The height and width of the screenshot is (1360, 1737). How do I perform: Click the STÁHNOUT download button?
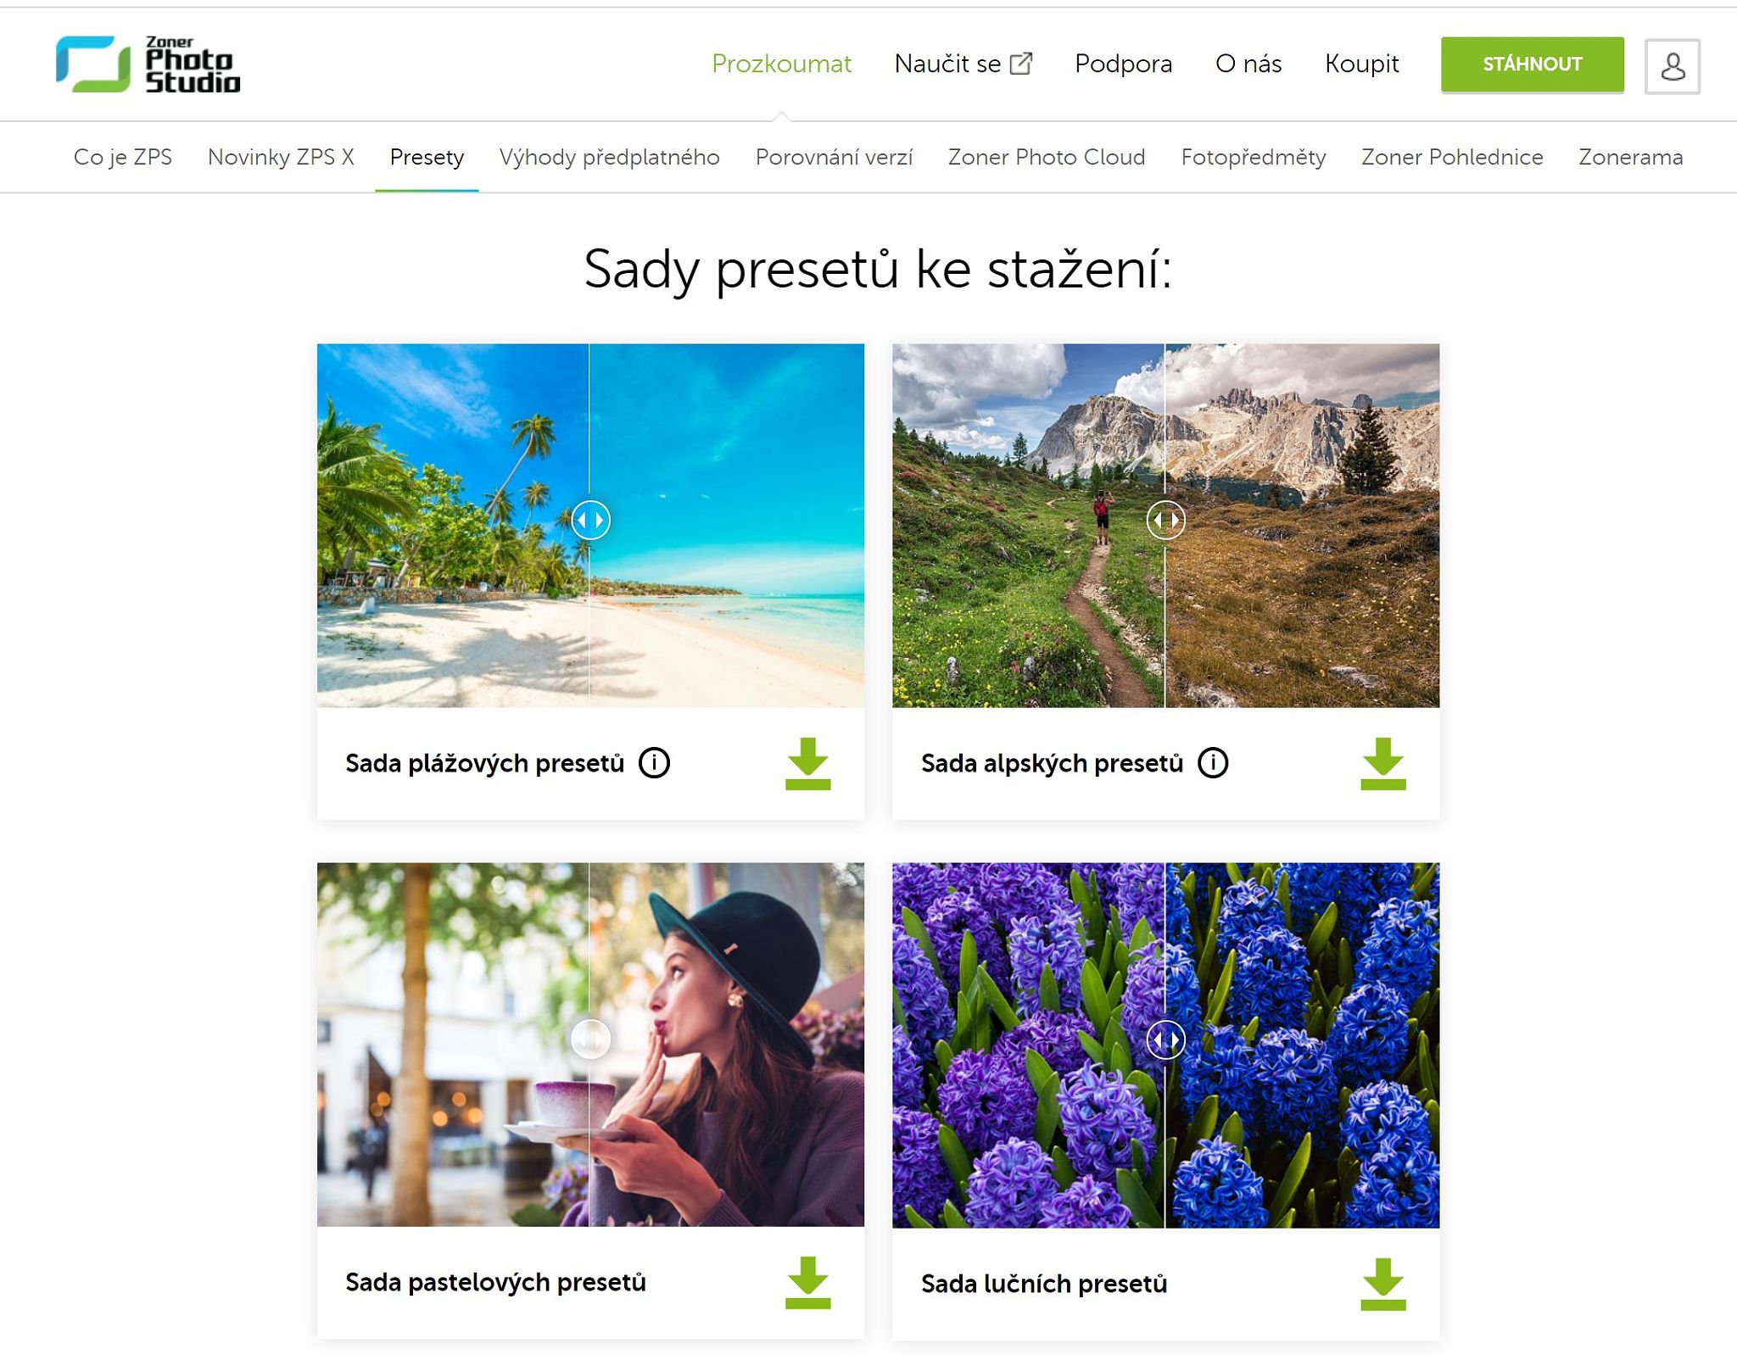pyautogui.click(x=1533, y=64)
